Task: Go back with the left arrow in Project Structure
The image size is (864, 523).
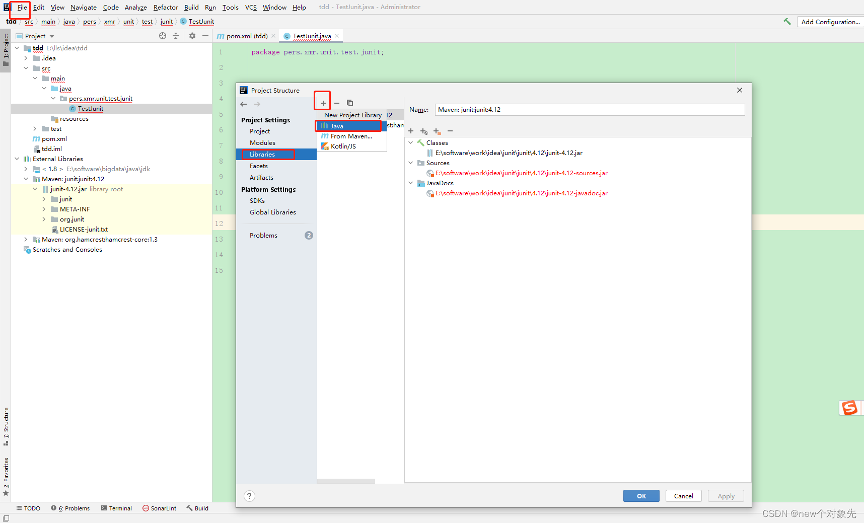Action: tap(244, 104)
